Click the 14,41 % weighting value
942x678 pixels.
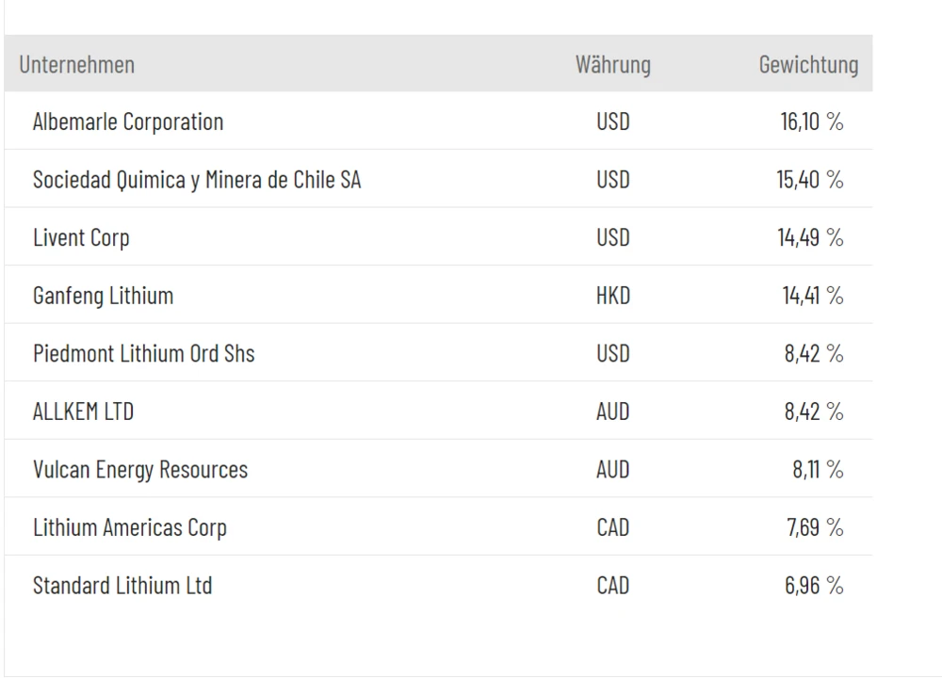tap(811, 296)
